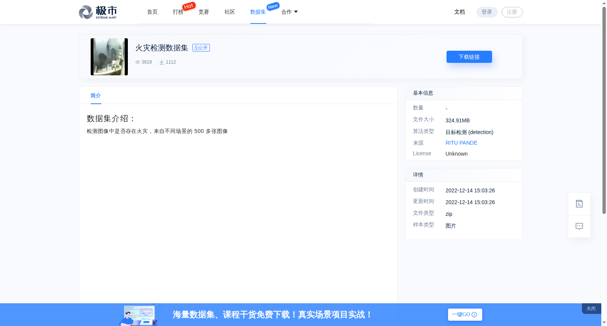This screenshot has height=326, width=607.
Task: Click the 下载链接 download button
Action: pyautogui.click(x=469, y=57)
